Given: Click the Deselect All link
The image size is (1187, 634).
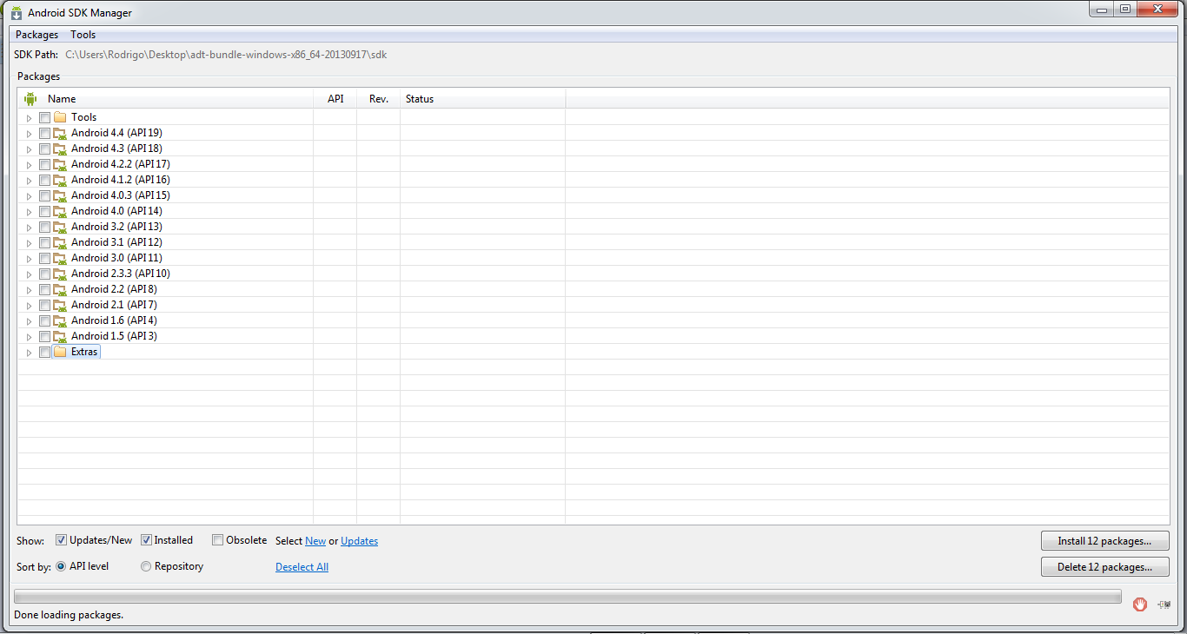Looking at the screenshot, I should [x=302, y=567].
